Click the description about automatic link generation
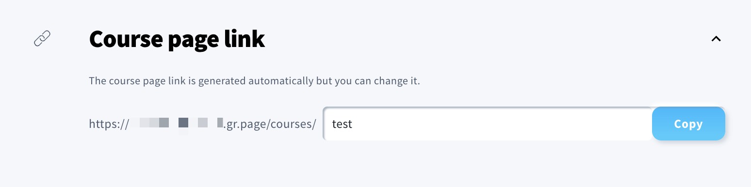This screenshot has height=187, width=751. (x=254, y=80)
